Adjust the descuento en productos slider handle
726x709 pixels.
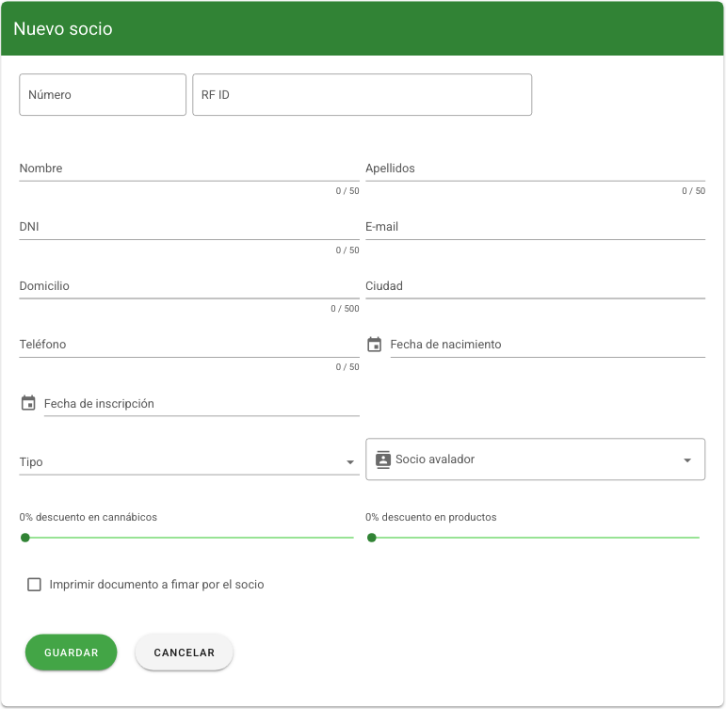tap(371, 538)
